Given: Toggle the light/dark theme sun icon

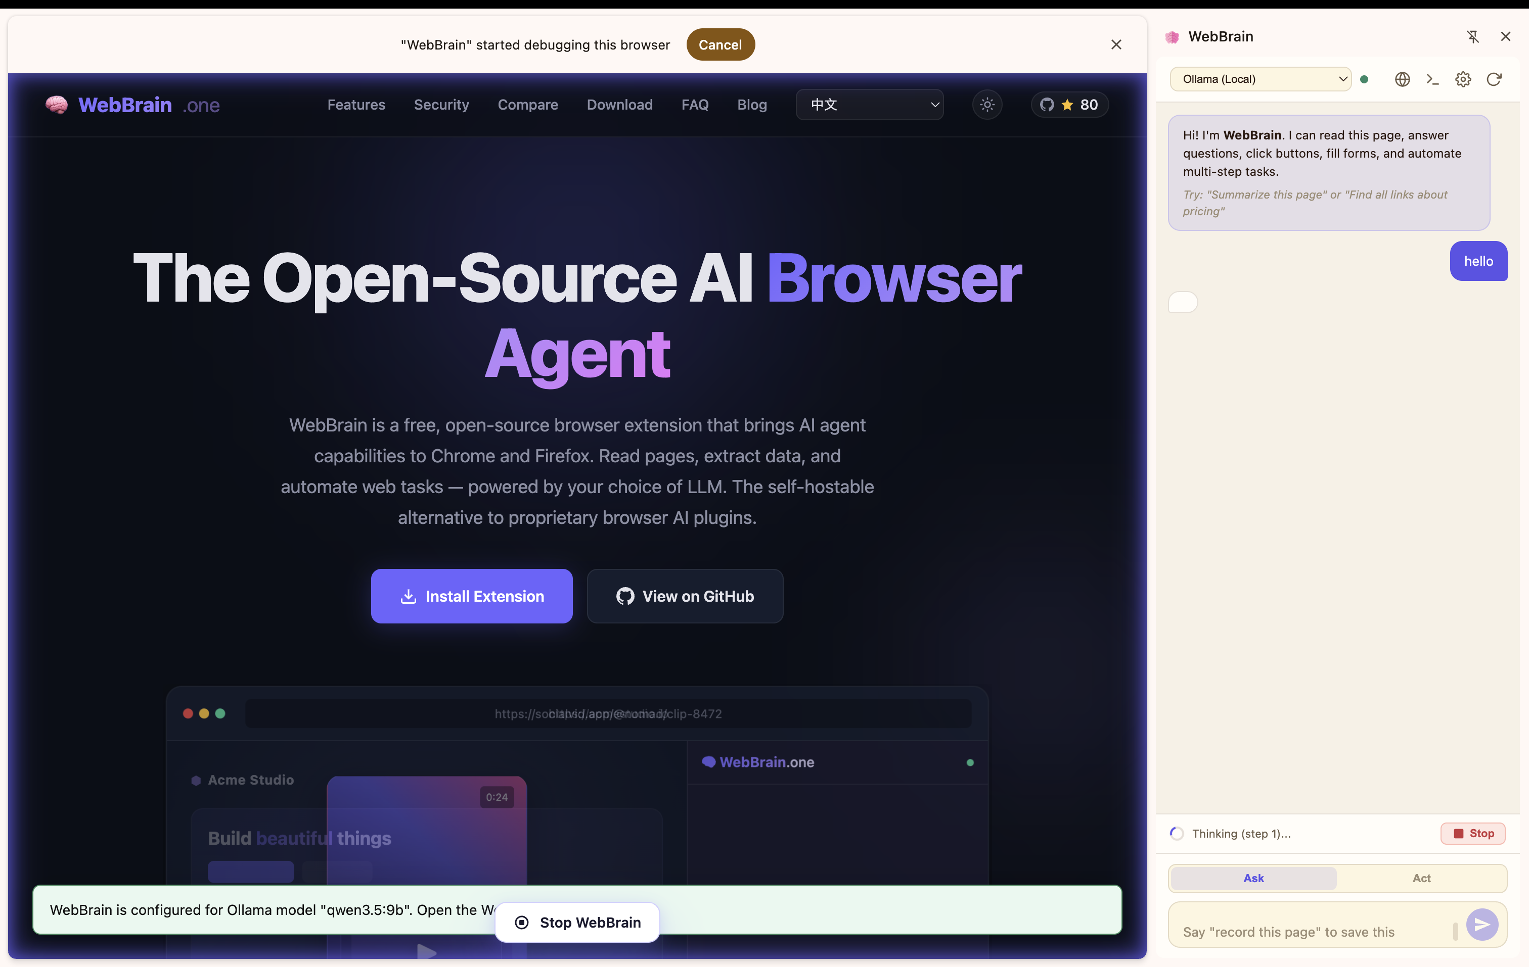Looking at the screenshot, I should [987, 105].
